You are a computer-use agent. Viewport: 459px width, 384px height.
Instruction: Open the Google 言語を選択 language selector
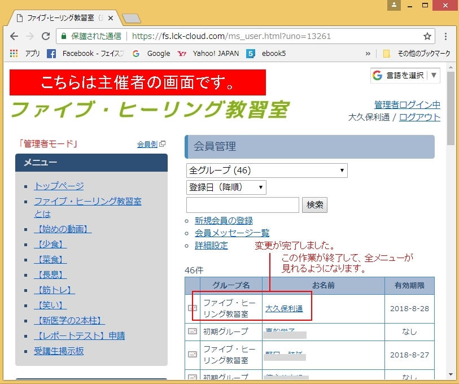[405, 75]
